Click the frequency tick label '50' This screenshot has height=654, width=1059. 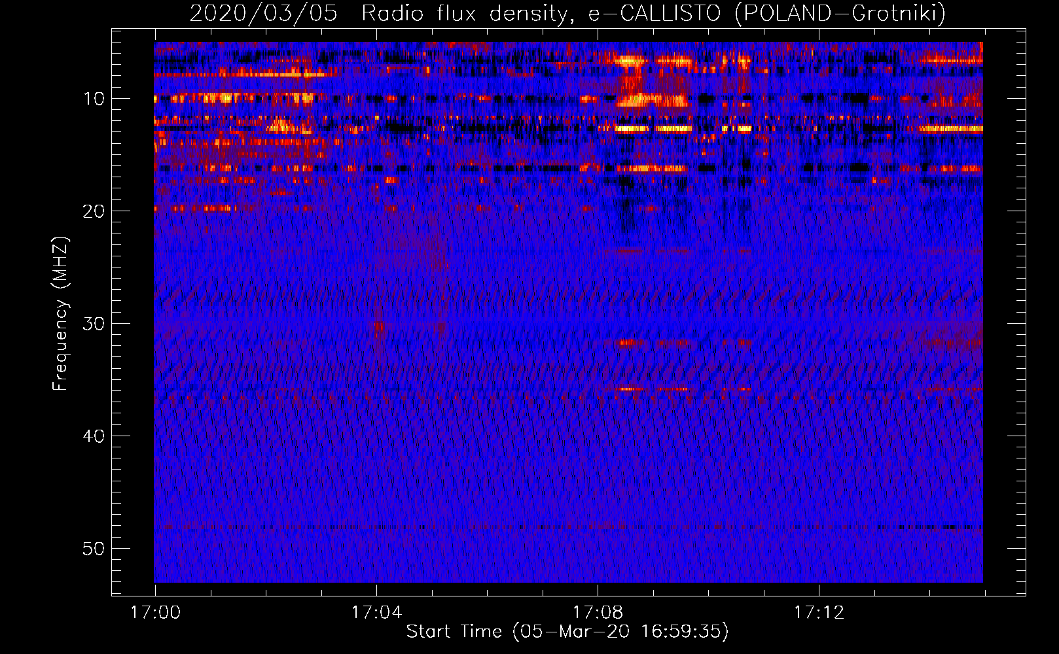pyautogui.click(x=94, y=549)
